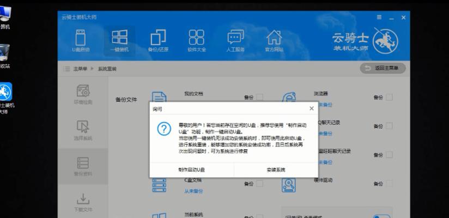Viewport: 449px width, 218px height.
Task: Click the 未备份 link under QQ聊天记录
Action: coord(325,134)
